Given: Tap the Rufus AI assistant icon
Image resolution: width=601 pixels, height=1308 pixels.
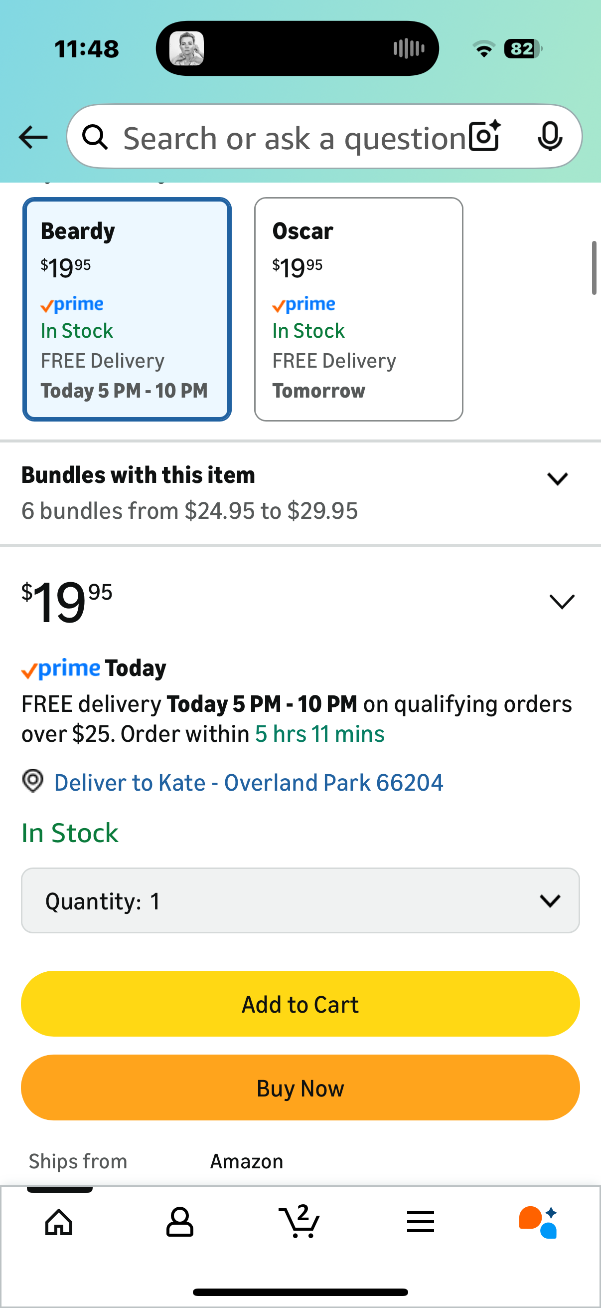Looking at the screenshot, I should coord(538,1222).
